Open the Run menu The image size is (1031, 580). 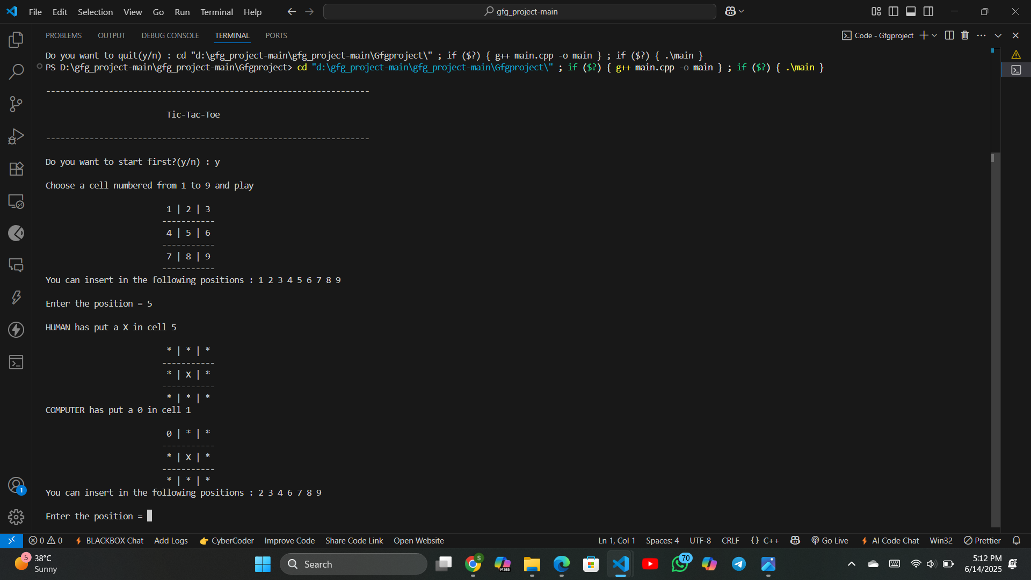(x=182, y=11)
